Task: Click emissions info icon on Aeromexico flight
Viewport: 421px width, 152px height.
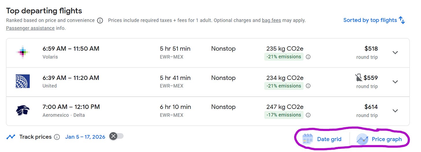Action: (x=308, y=115)
